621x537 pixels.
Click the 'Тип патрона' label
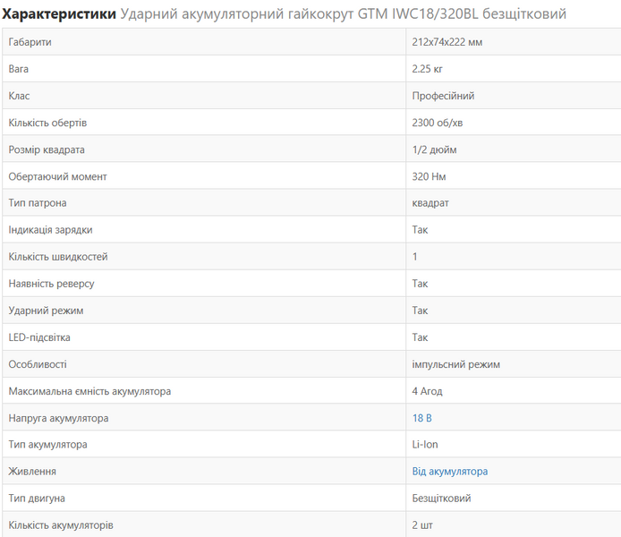(38, 203)
